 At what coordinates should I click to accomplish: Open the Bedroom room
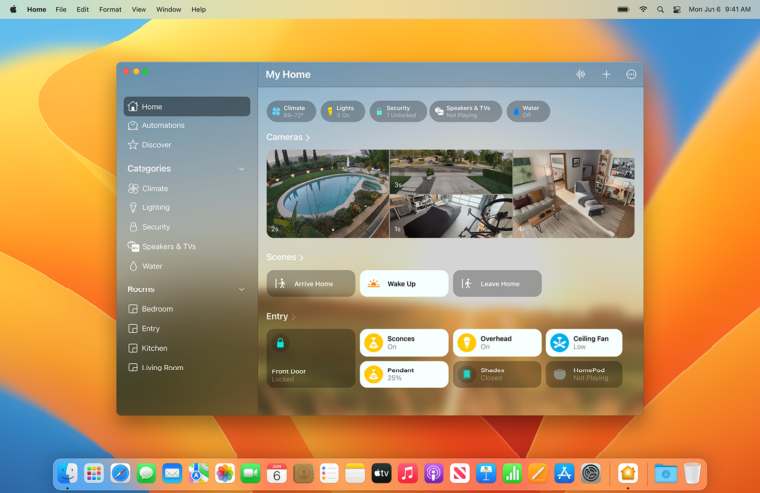pyautogui.click(x=187, y=308)
